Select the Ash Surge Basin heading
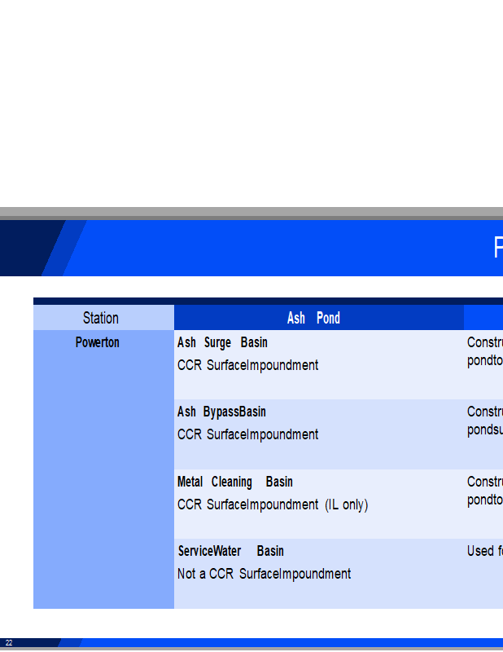 [222, 342]
